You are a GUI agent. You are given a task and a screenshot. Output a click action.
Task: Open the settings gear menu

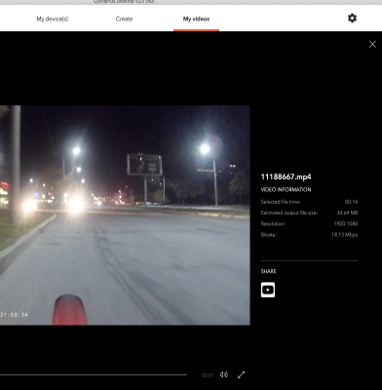pos(352,19)
